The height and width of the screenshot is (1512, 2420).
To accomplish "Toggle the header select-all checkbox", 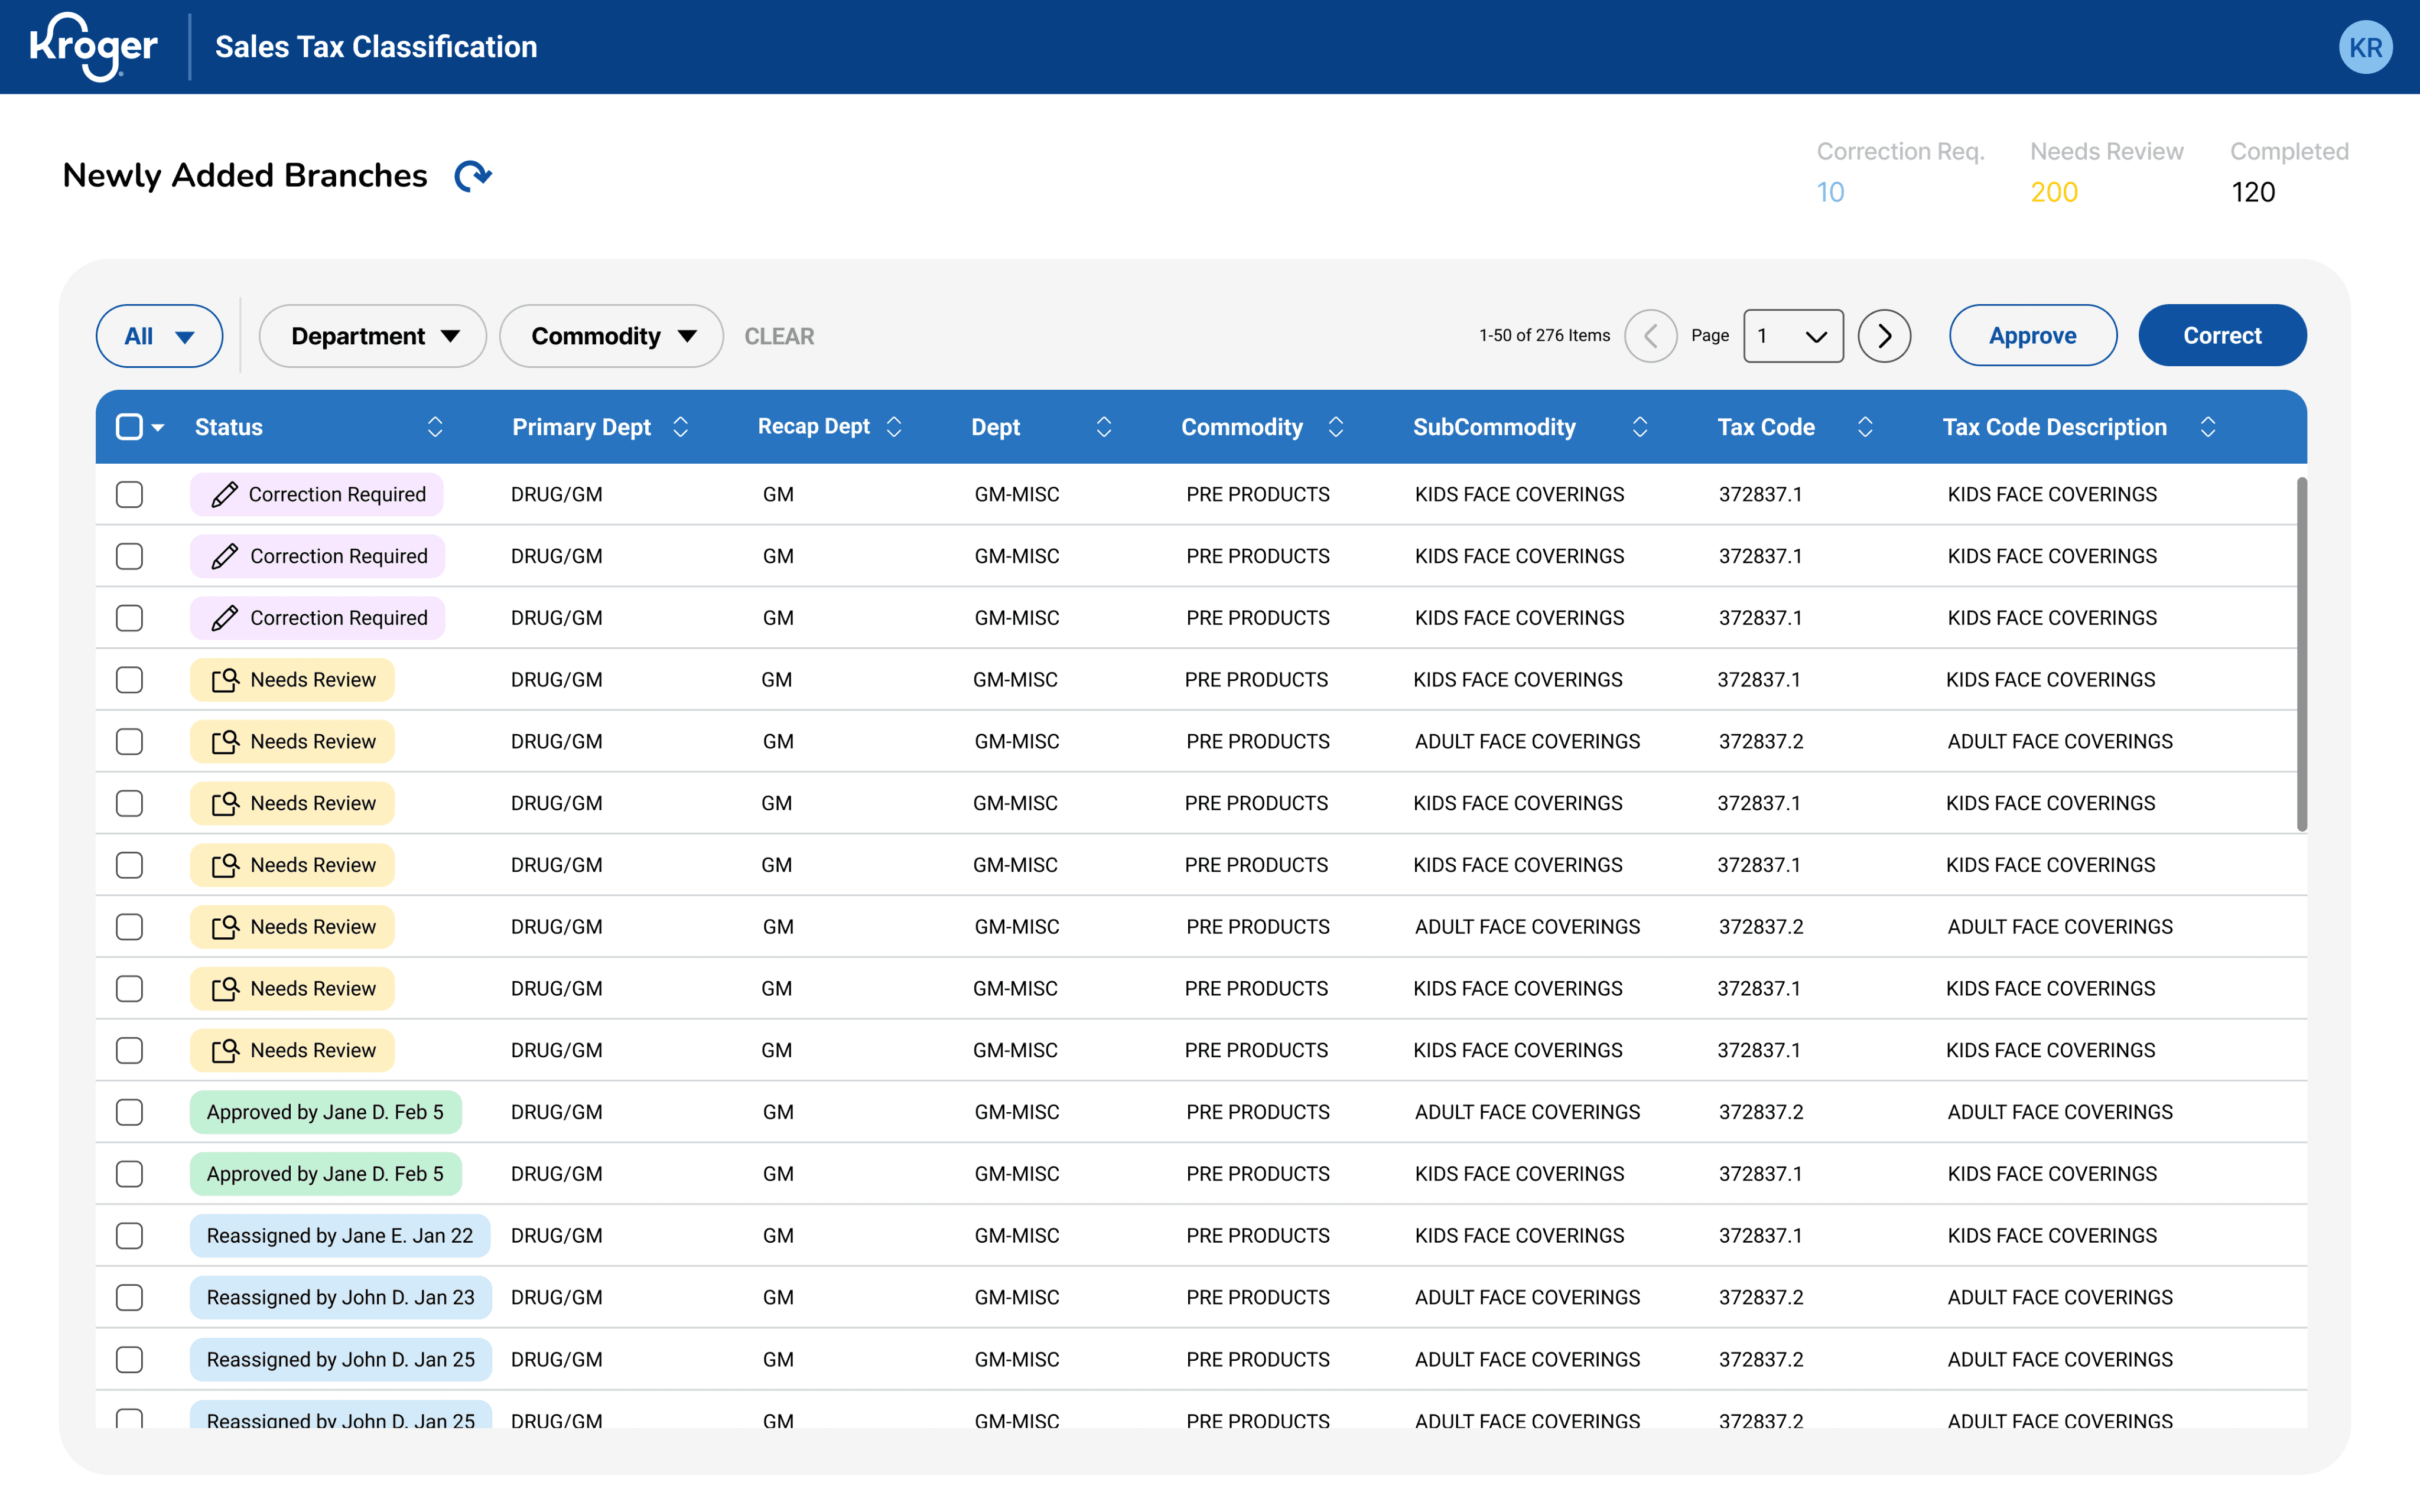I will coord(129,427).
